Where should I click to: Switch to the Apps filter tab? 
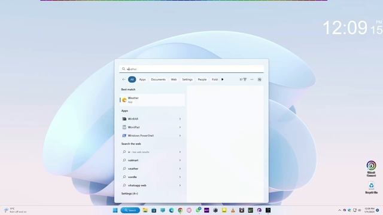point(142,79)
